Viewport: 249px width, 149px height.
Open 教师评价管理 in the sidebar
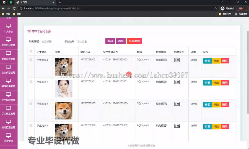coord(9,56)
